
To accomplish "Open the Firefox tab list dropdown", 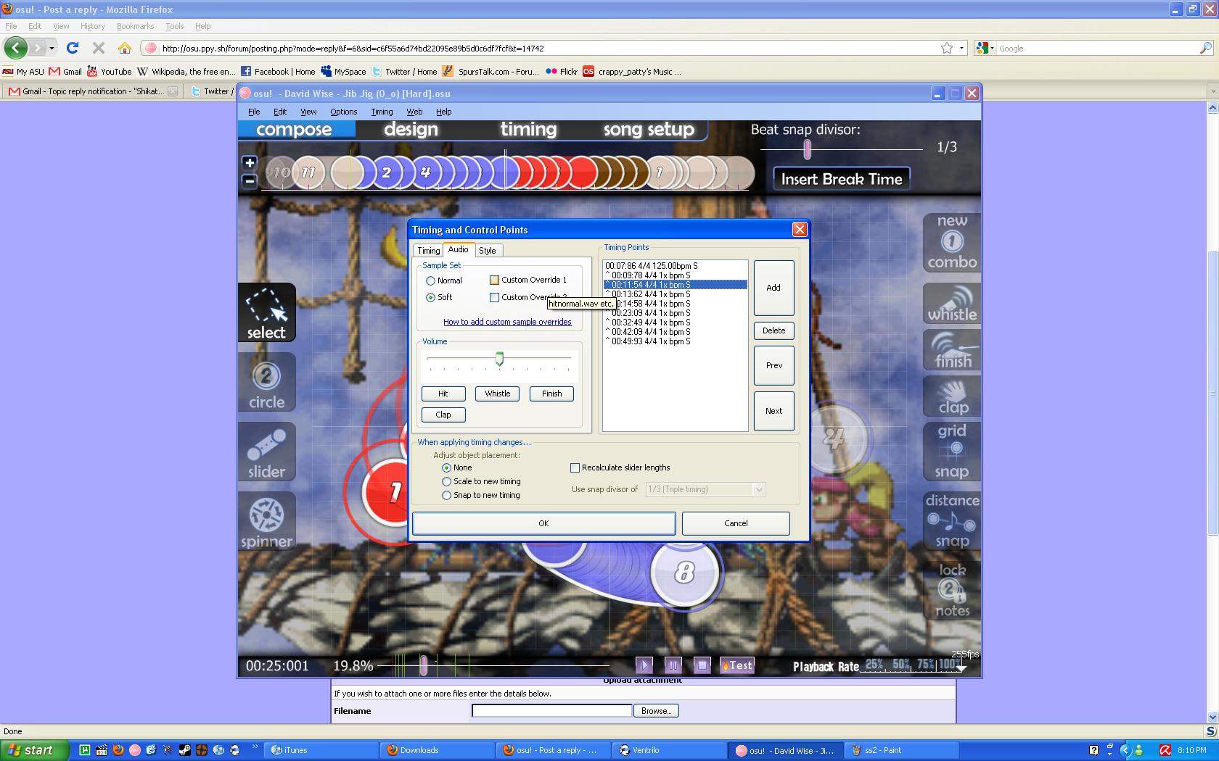I will point(1212,91).
